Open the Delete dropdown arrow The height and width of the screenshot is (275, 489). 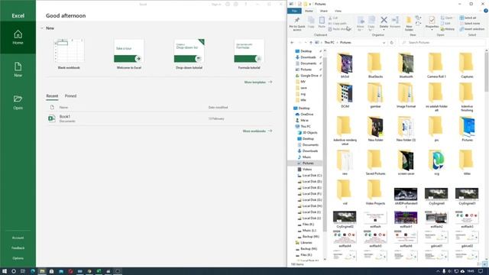point(384,30)
